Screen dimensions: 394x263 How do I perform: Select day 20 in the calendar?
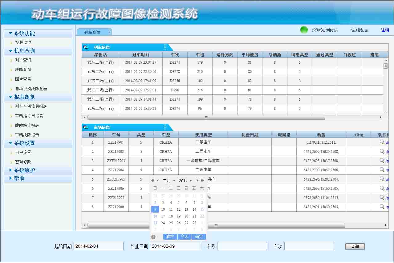click(186, 216)
